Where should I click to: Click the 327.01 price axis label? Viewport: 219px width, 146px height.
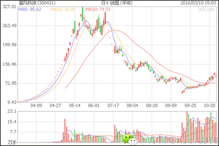pos(9,7)
